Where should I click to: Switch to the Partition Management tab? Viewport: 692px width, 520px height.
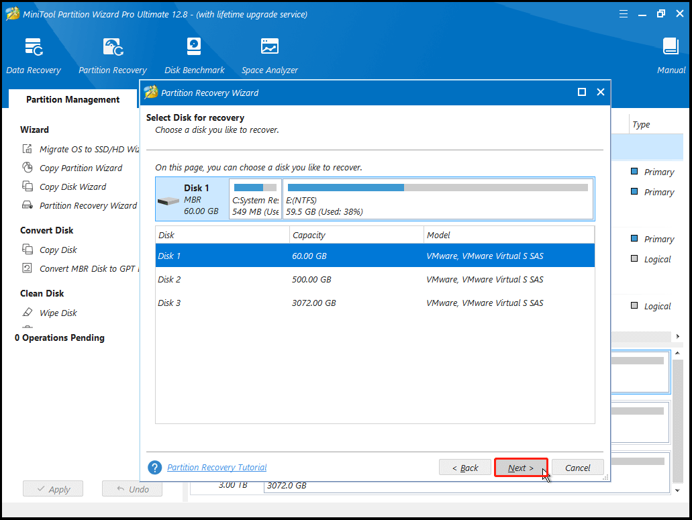72,99
